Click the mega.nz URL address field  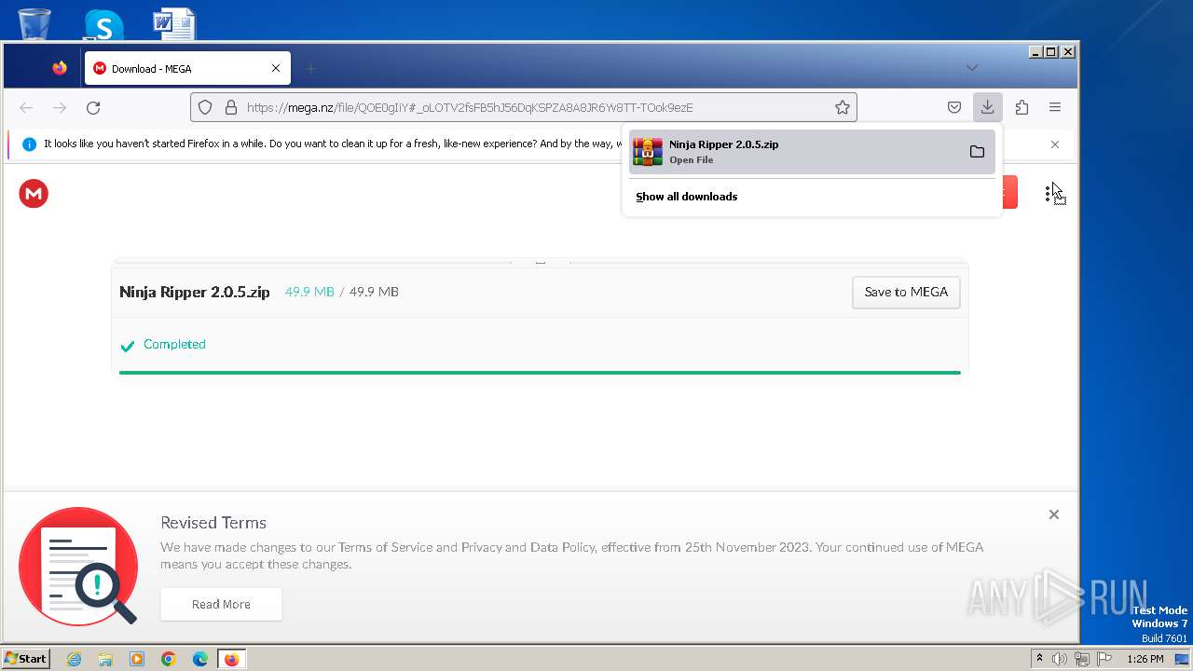[522, 107]
